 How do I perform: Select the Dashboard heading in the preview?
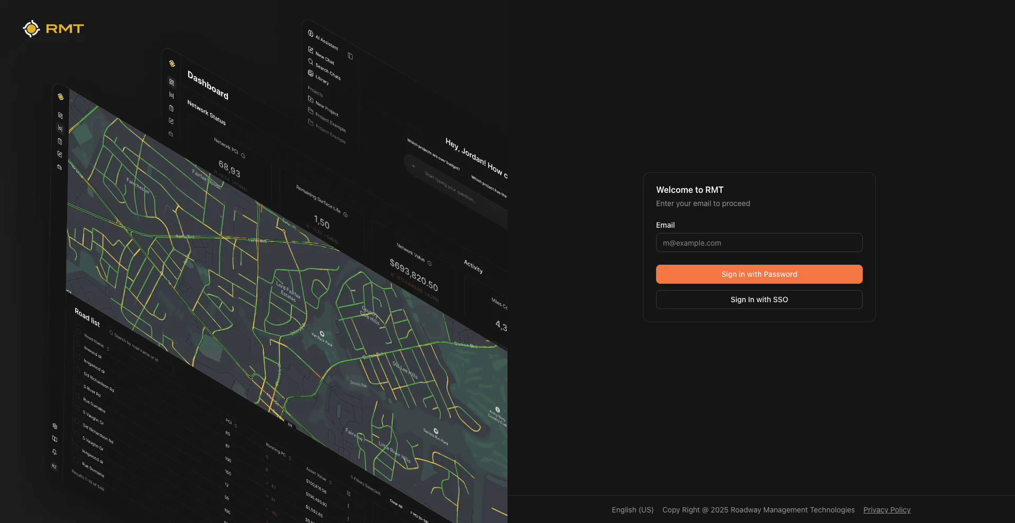coord(208,86)
